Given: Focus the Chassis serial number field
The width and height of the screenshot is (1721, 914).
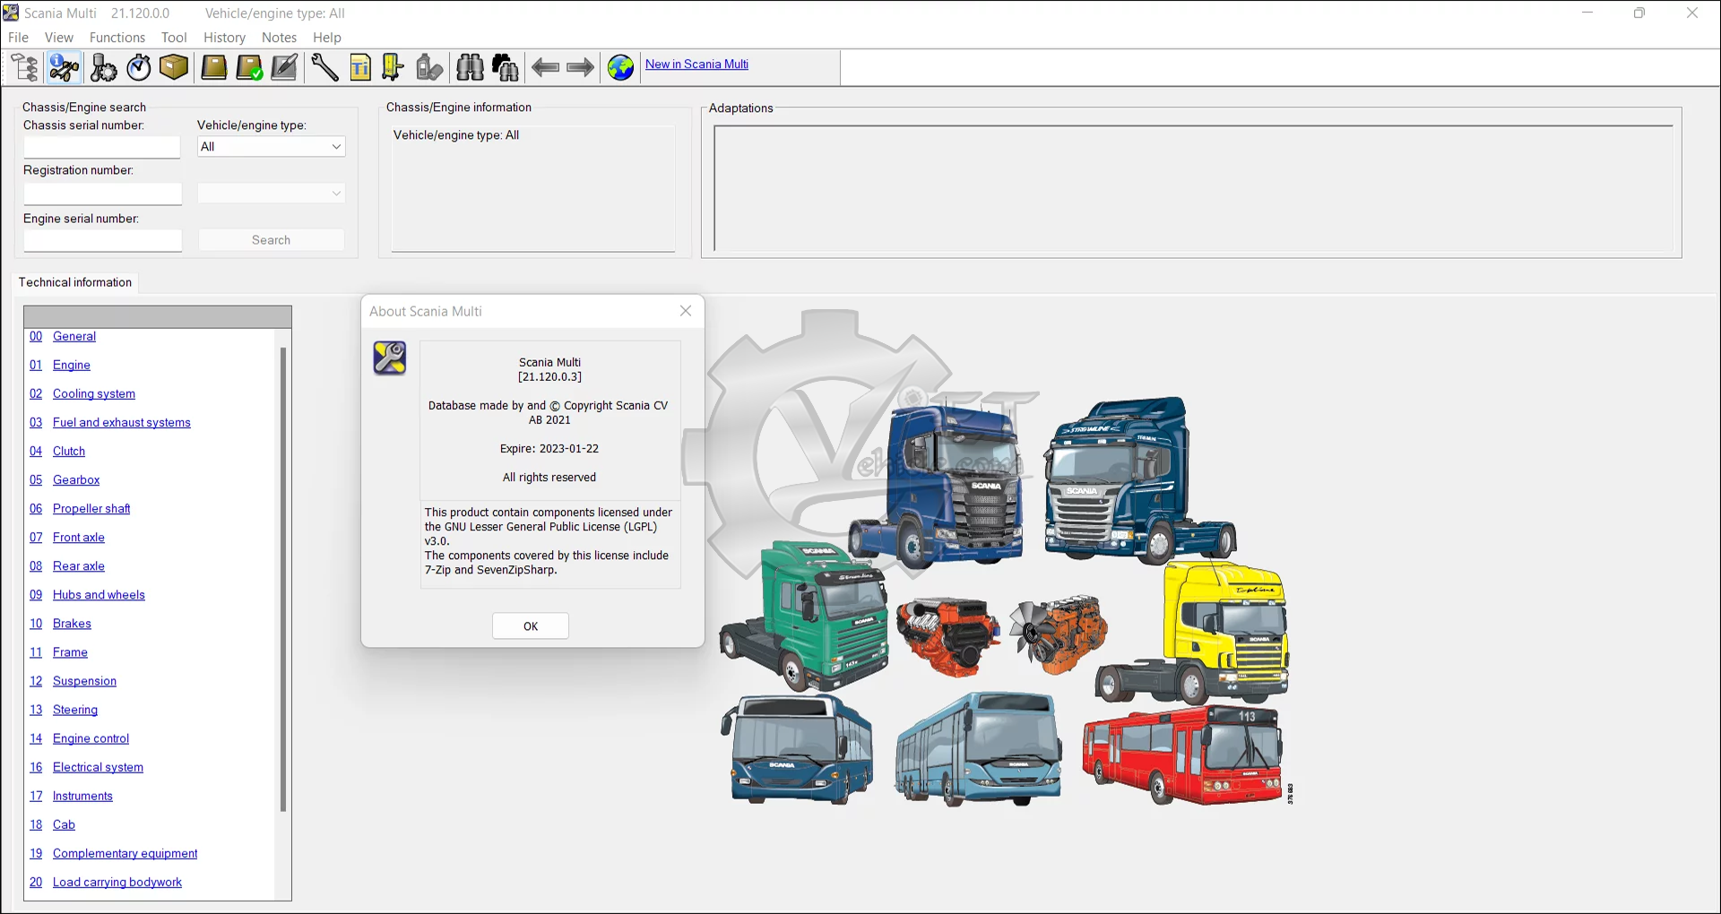Looking at the screenshot, I should (x=102, y=147).
